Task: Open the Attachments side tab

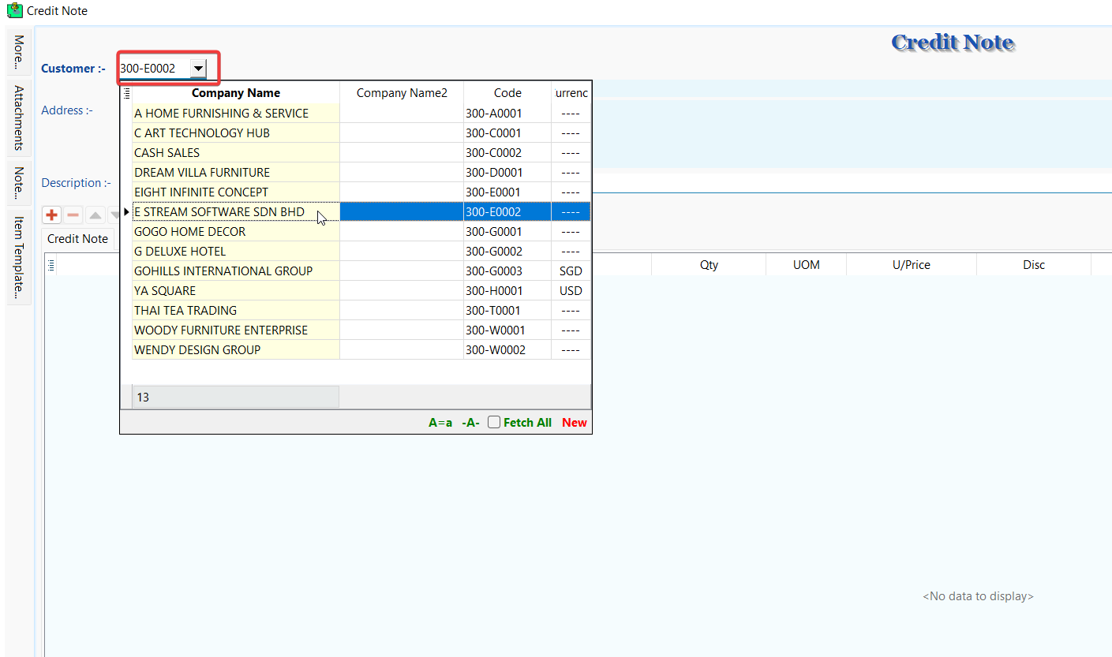Action: tap(19, 118)
